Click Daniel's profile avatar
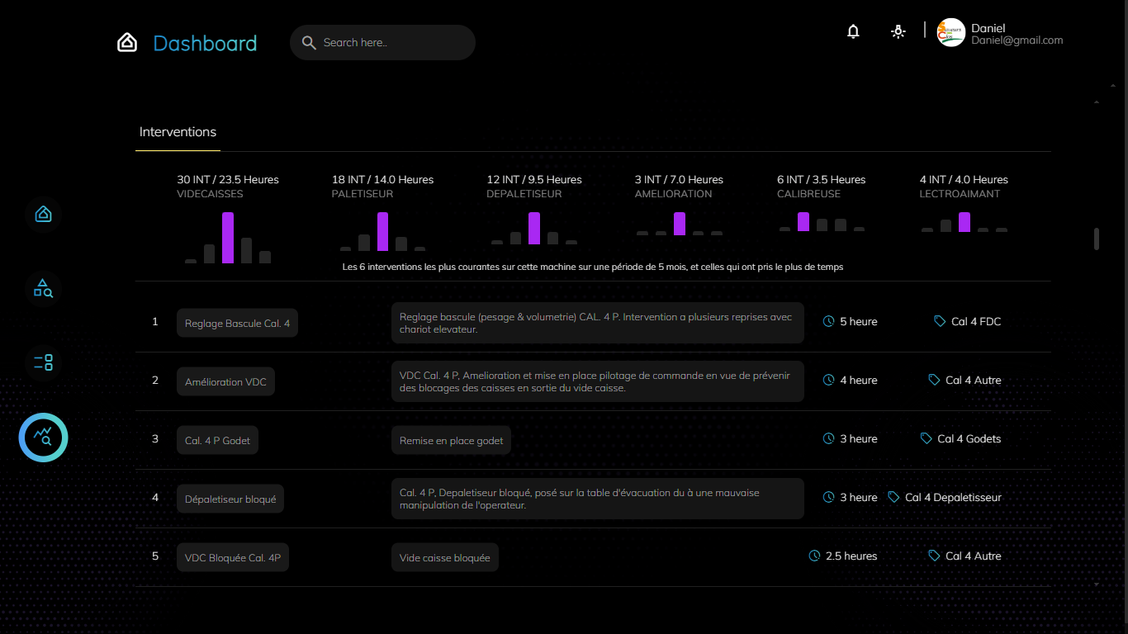The height and width of the screenshot is (634, 1128). click(950, 33)
